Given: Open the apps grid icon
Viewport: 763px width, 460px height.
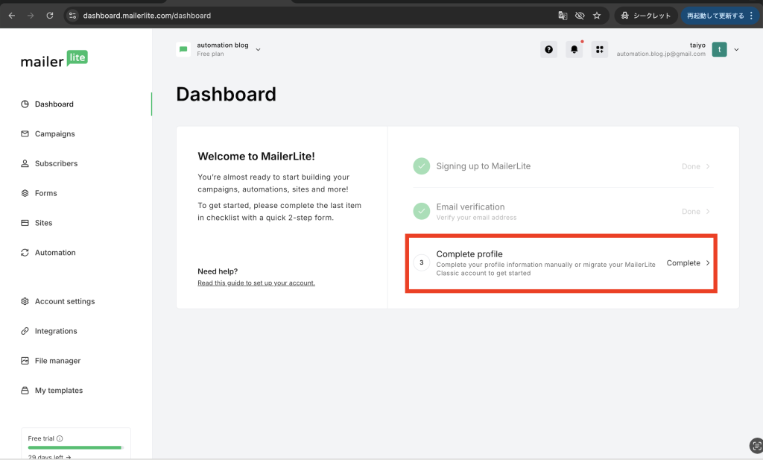Looking at the screenshot, I should click(599, 49).
